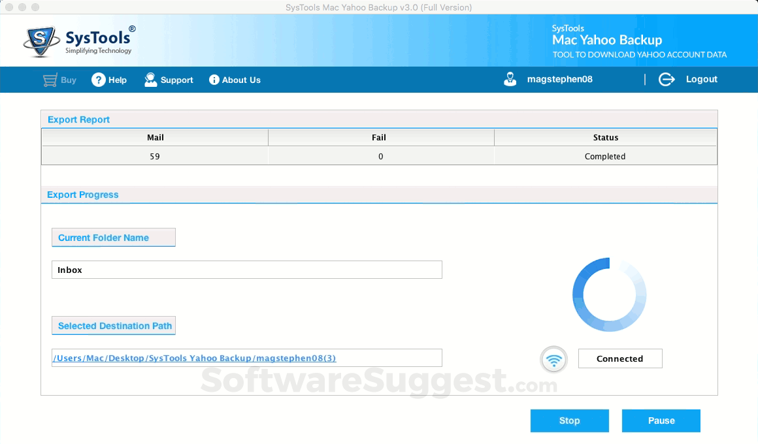Open the Buy menu item

pos(69,80)
